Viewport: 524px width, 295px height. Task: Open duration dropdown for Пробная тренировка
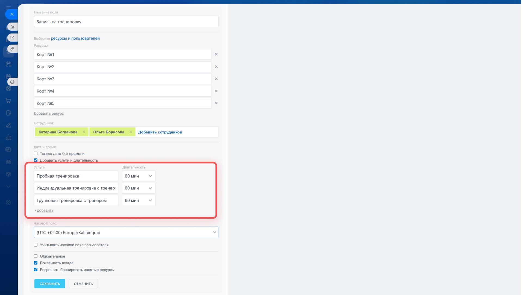point(138,176)
